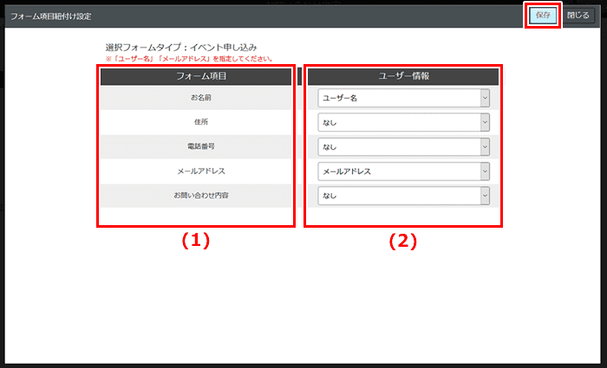Select the お名前 form item cell
Viewport: 607px width, 368px height.
coord(196,98)
